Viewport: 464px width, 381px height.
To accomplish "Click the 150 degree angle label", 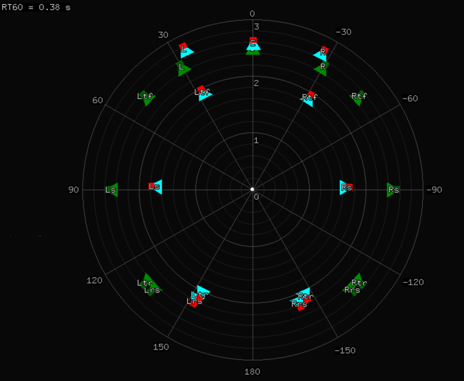I will 161,347.
